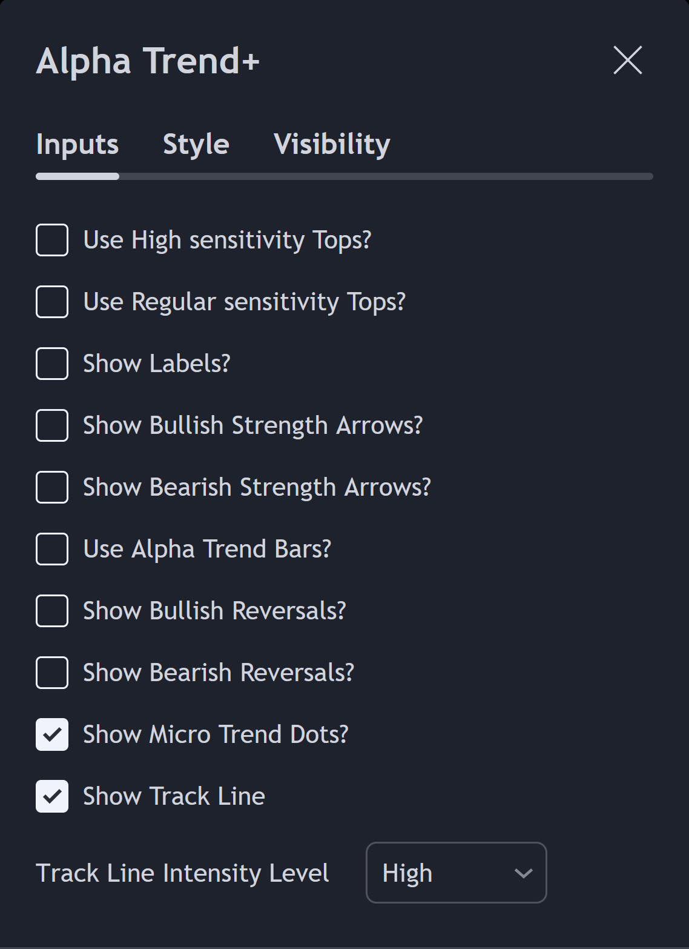Click the 'Show Micro Trend Dots?' label
689x949 pixels.
pyautogui.click(x=216, y=734)
